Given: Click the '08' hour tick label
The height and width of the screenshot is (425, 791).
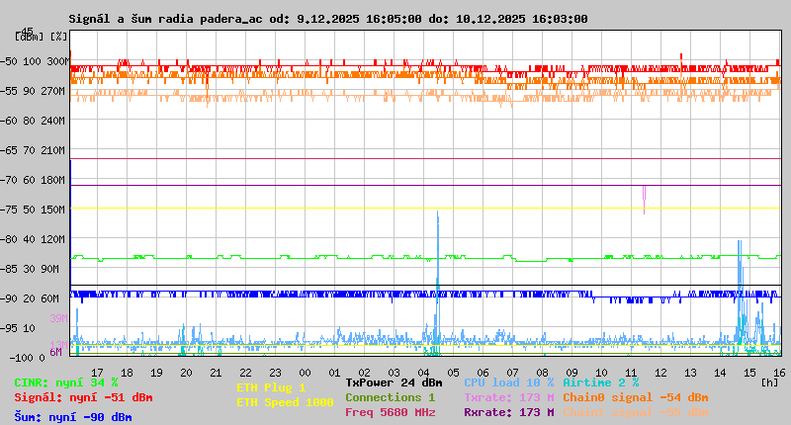Looking at the screenshot, I should [542, 373].
